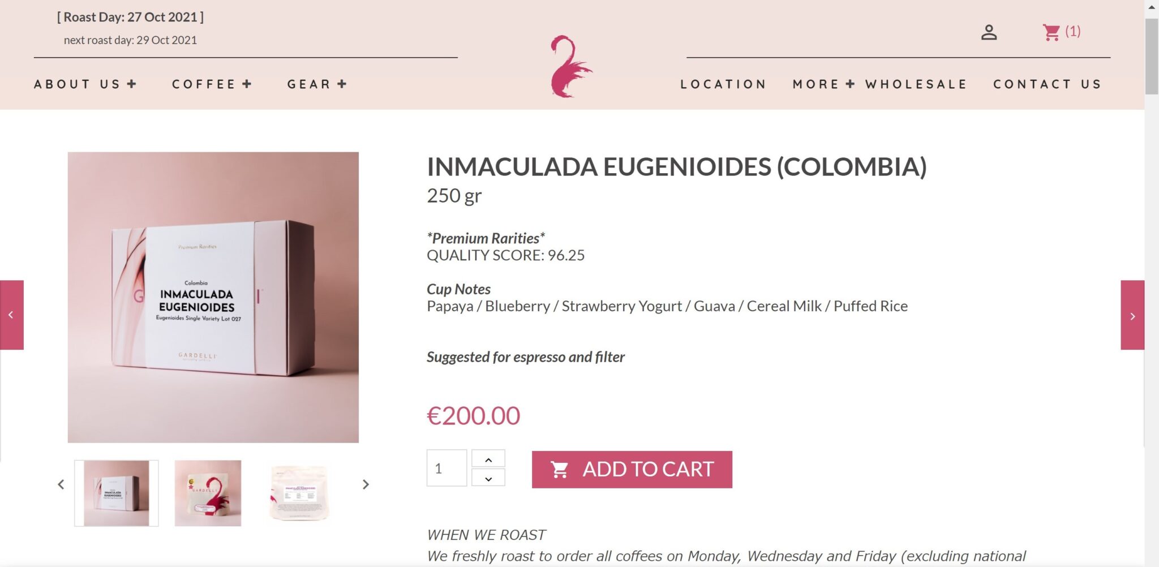Expand the About Us menu

85,84
